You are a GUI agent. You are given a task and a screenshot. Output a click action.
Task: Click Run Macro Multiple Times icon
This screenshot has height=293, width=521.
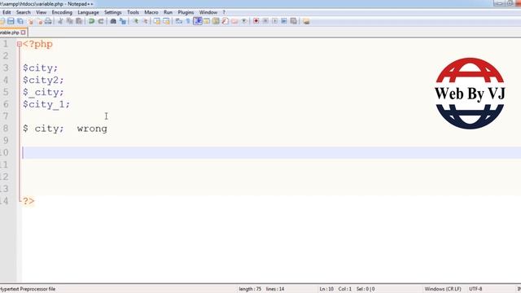(284, 21)
